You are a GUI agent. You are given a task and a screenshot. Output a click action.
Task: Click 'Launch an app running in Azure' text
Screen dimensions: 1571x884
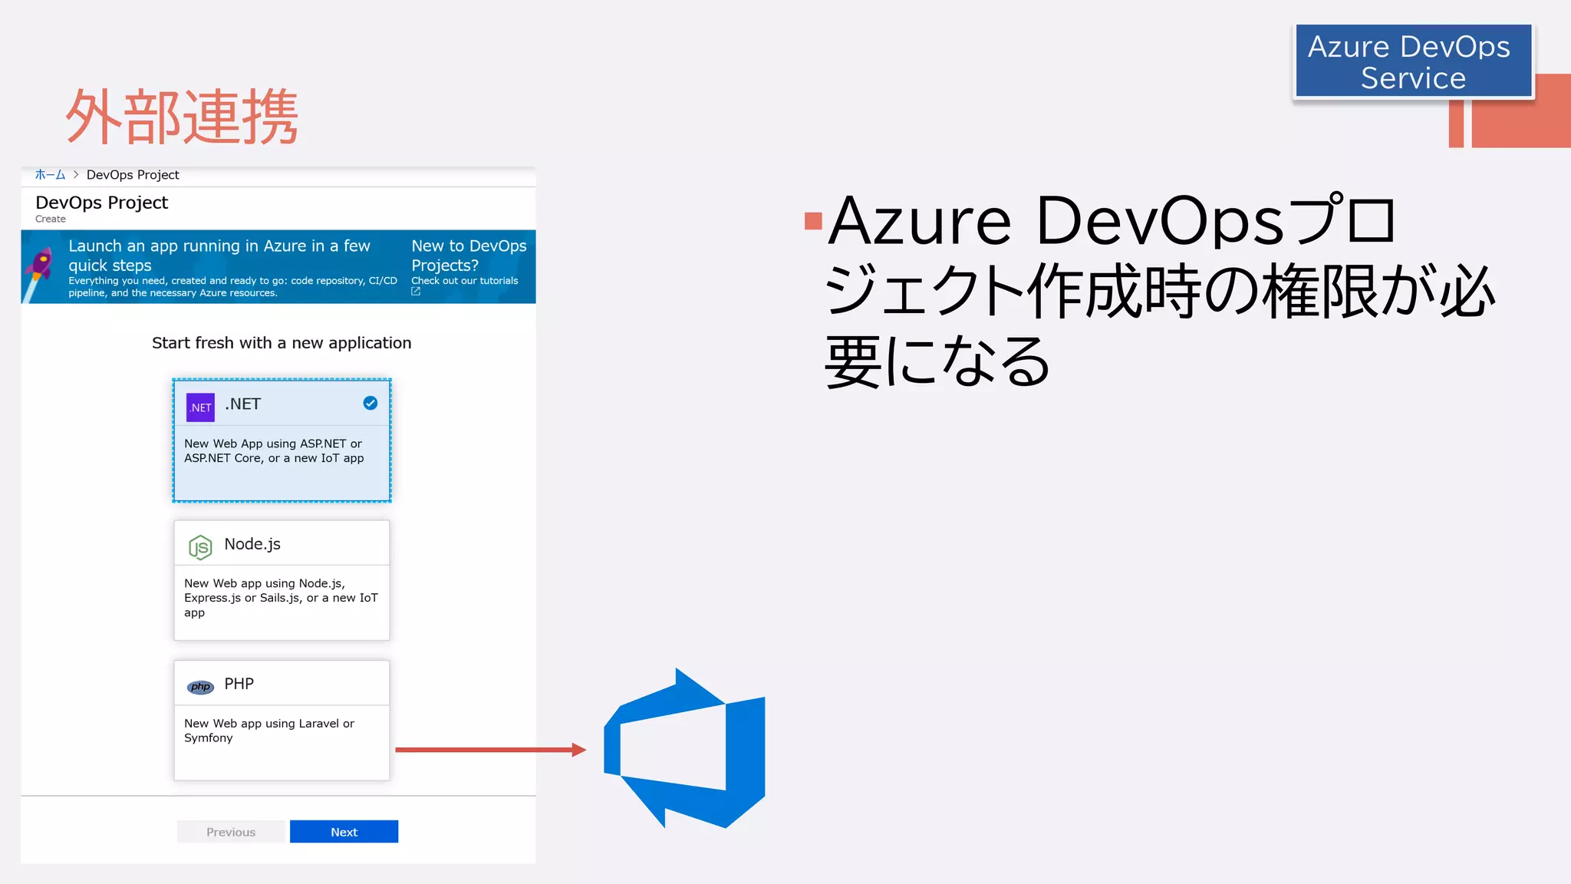(x=219, y=256)
